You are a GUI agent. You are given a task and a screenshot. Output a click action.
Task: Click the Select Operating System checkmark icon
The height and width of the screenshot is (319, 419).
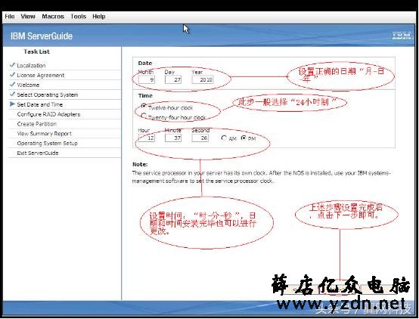point(12,94)
